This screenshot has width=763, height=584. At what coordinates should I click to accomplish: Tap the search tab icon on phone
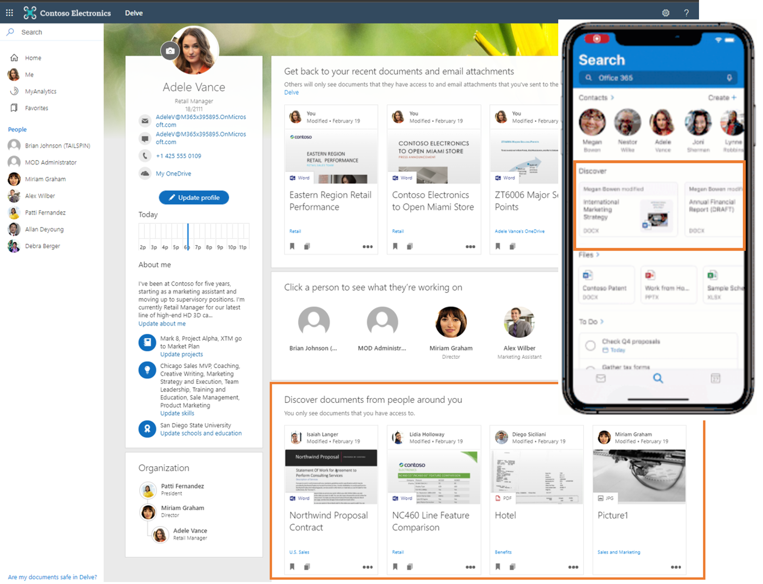[x=658, y=378]
